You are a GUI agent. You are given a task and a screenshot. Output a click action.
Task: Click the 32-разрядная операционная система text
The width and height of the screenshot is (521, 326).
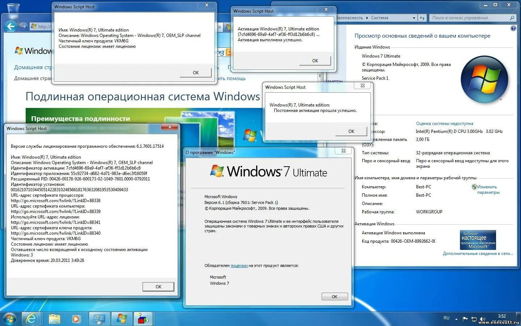(x=453, y=153)
